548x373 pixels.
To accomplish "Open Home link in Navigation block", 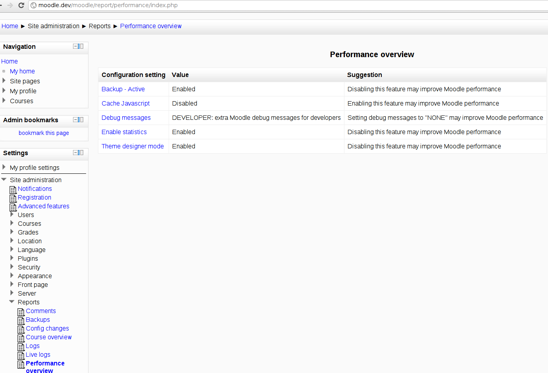I will point(10,62).
